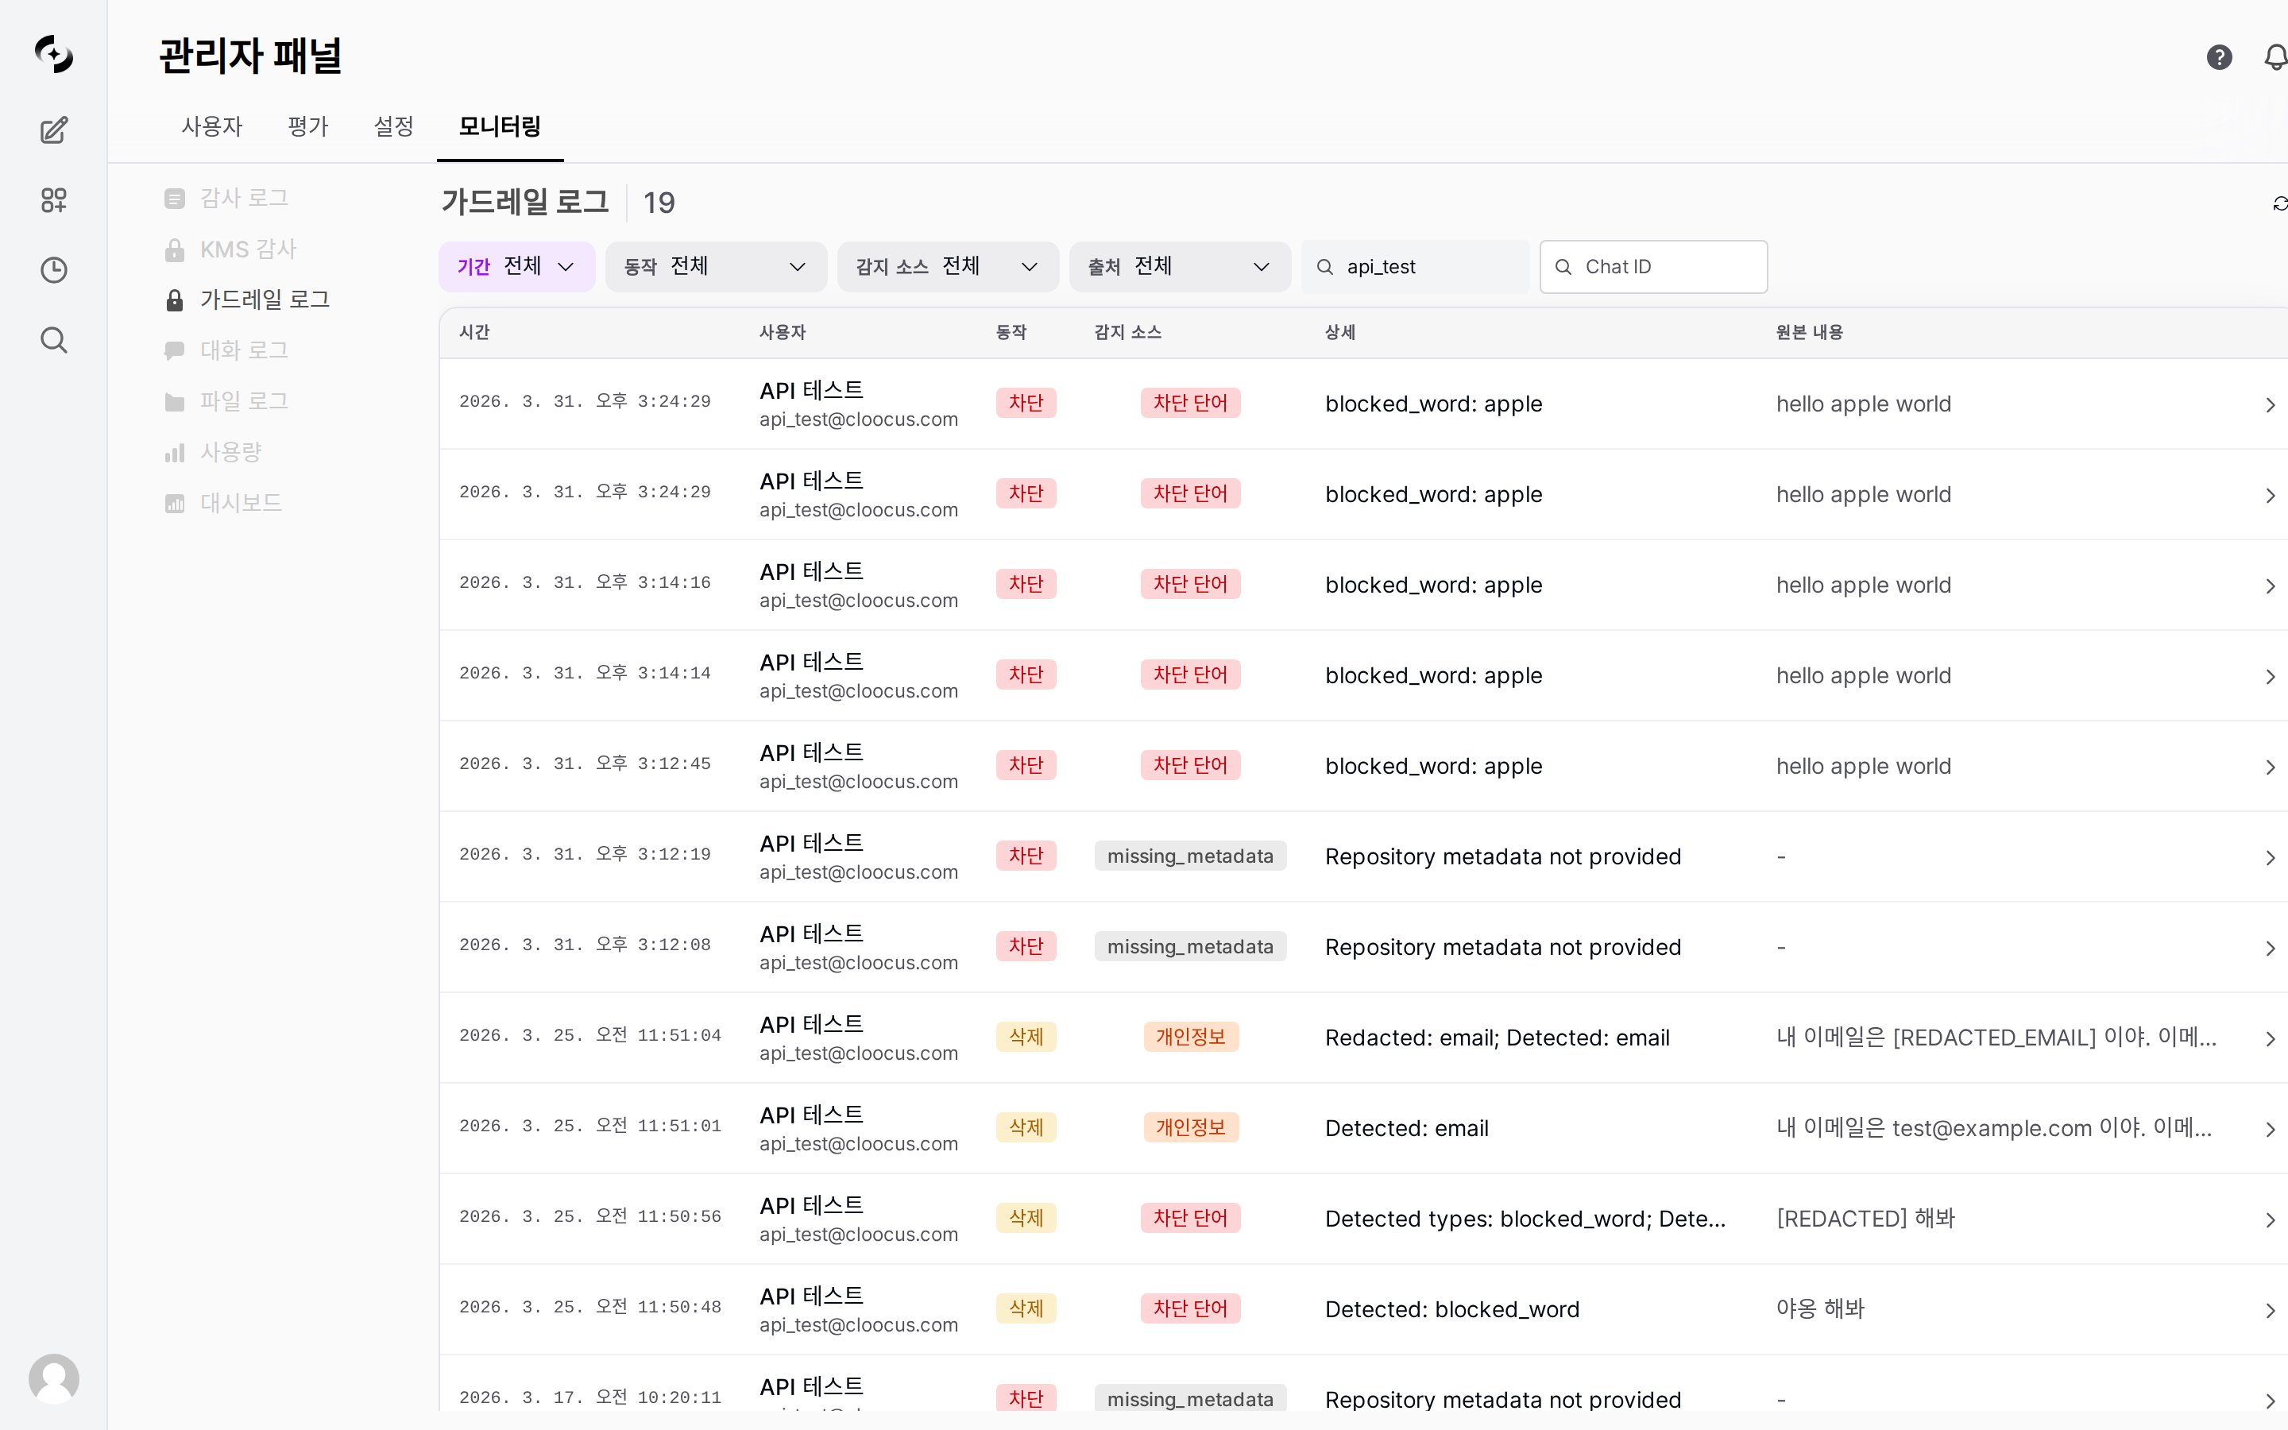Screen dimensions: 2288x1430
Task: Click the 대화 로그 chat bubble icon
Action: pos(174,351)
